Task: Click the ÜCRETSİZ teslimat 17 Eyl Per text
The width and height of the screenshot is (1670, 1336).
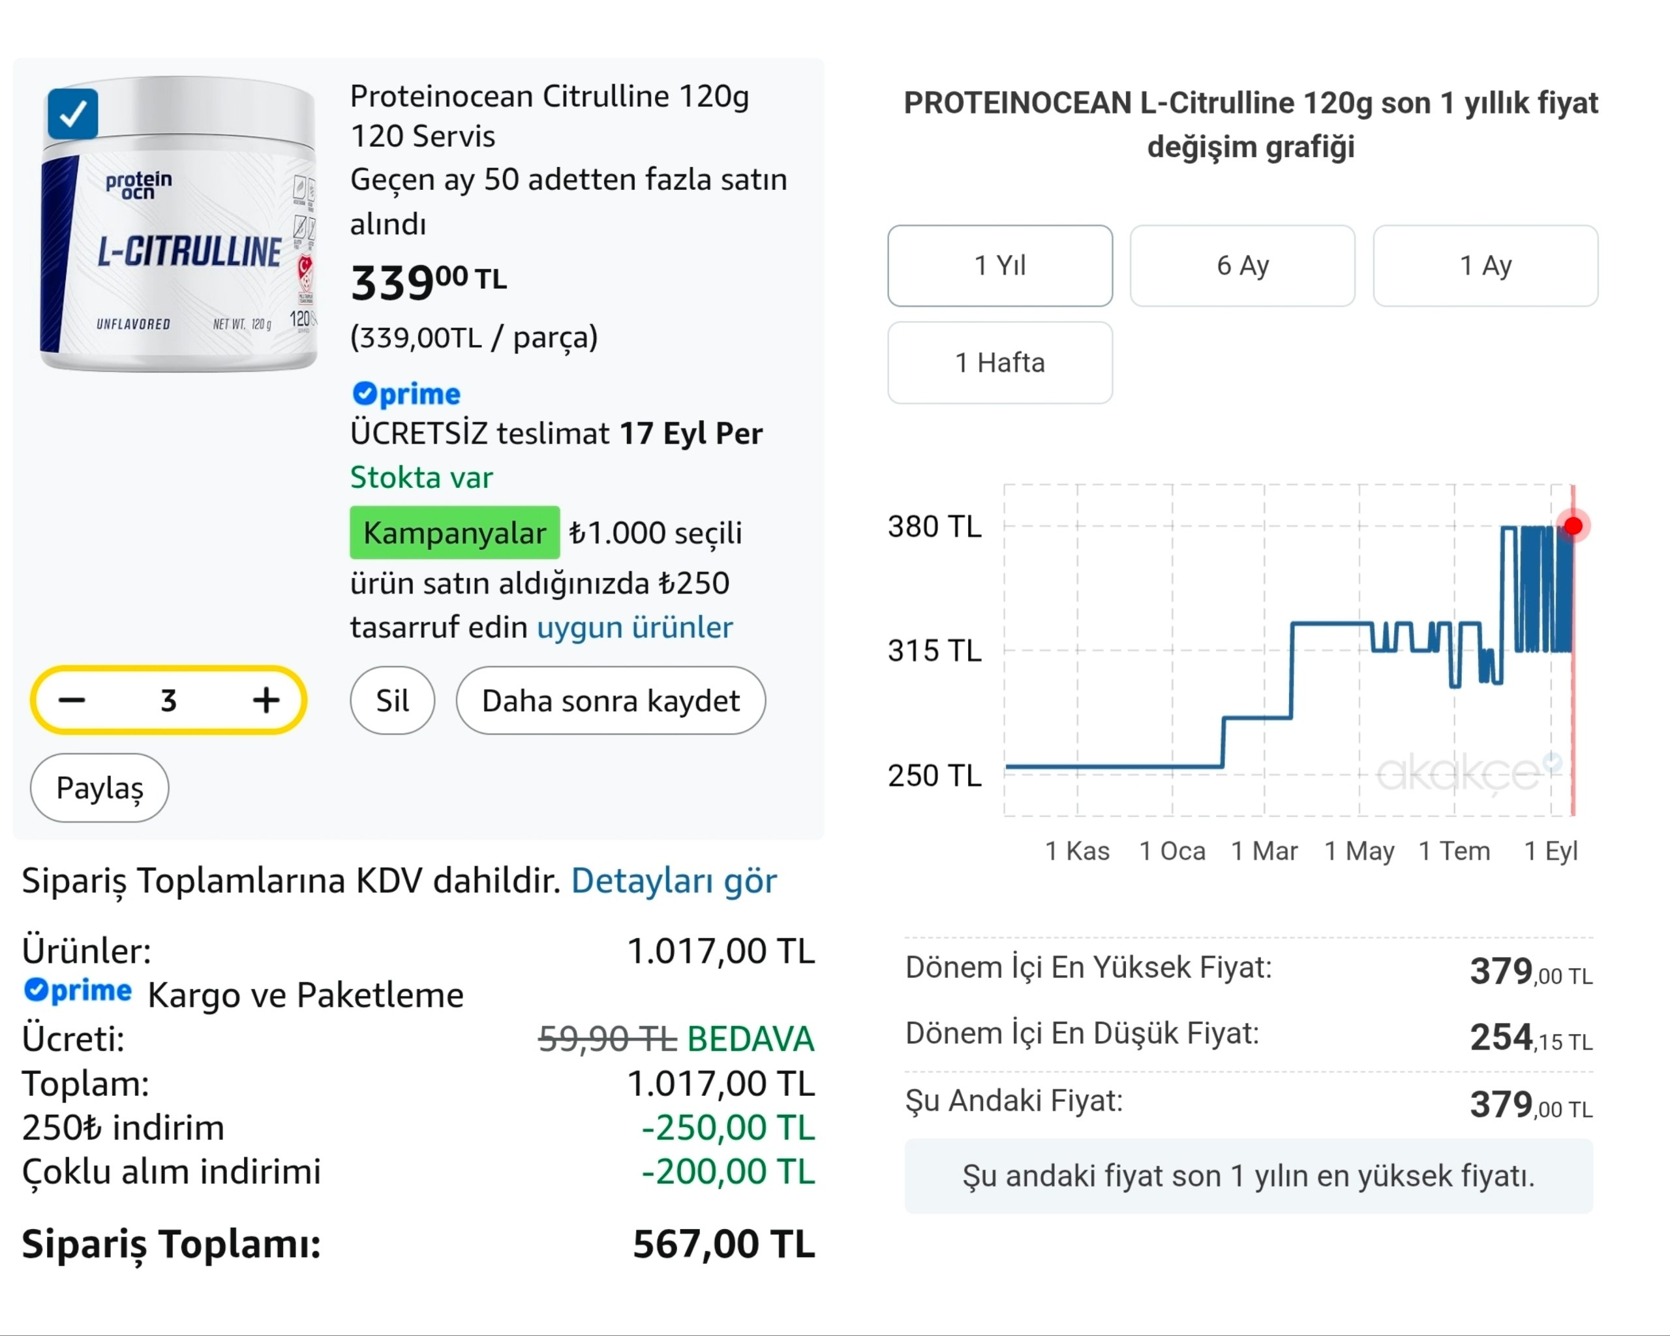Action: [556, 433]
